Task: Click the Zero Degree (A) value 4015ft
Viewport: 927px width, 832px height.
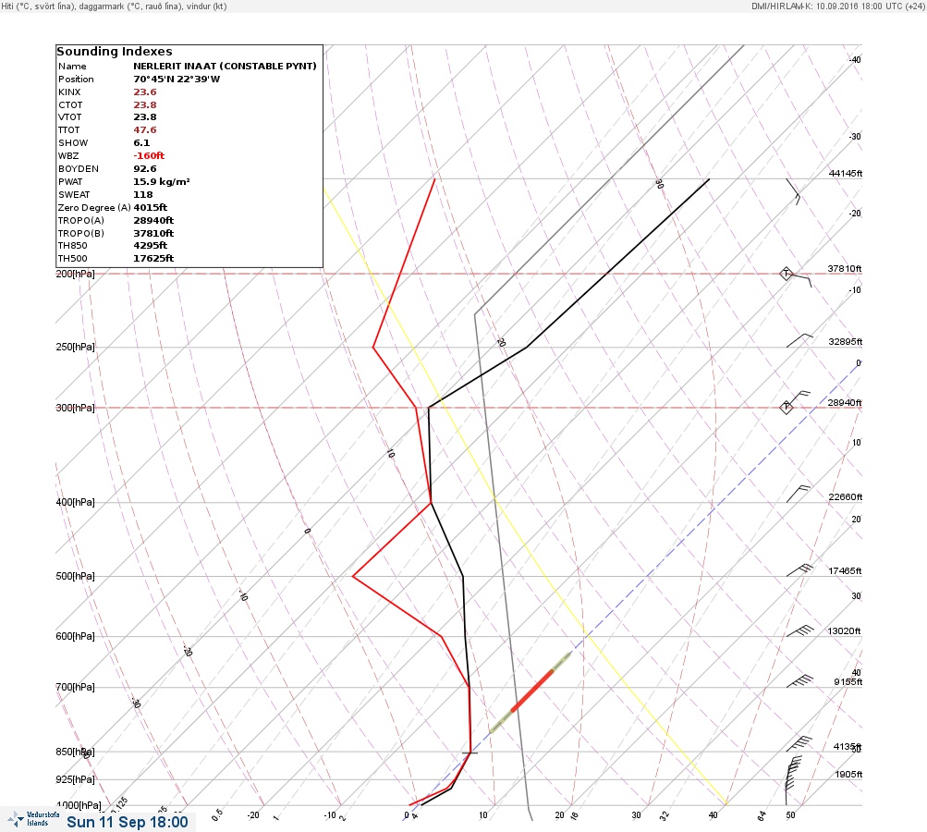Action: (x=150, y=208)
